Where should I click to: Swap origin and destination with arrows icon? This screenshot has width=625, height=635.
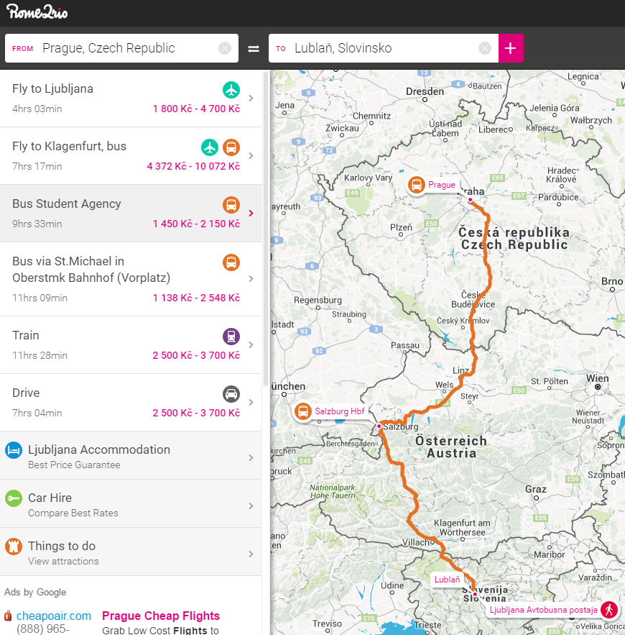coord(253,49)
